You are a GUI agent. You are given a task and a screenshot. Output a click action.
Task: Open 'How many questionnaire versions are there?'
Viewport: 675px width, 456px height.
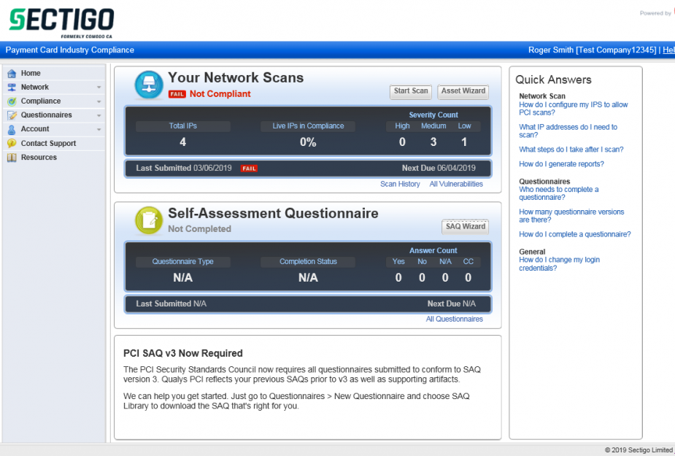571,216
